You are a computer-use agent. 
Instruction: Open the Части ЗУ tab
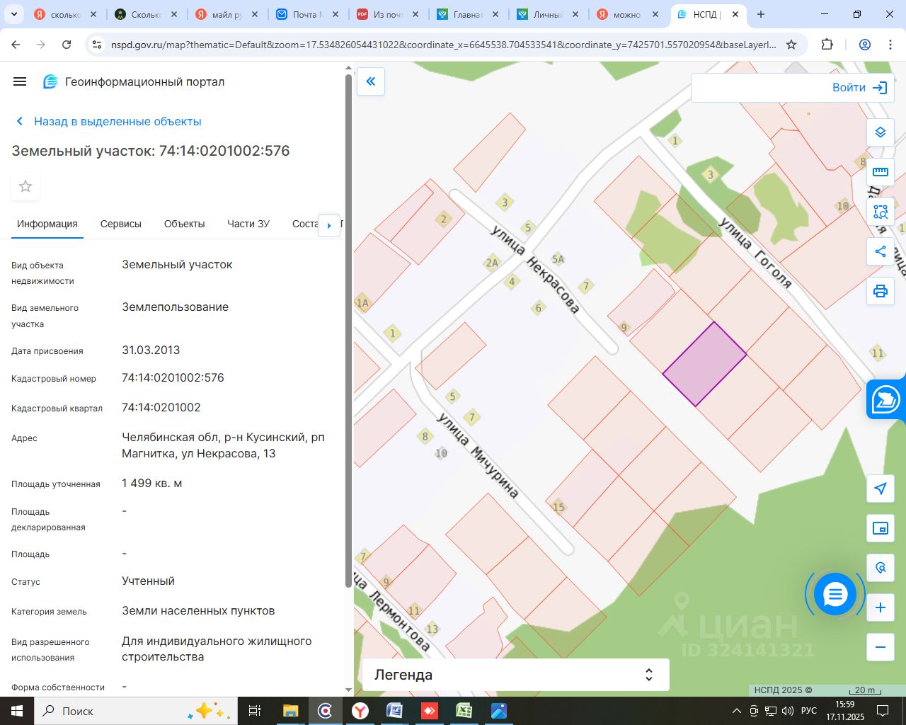click(x=248, y=224)
